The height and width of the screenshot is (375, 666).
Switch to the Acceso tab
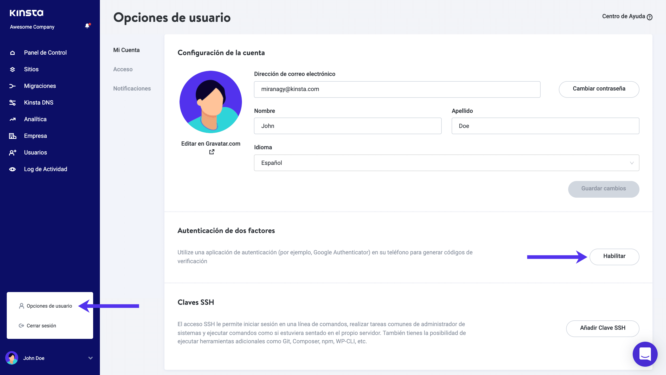pos(123,69)
